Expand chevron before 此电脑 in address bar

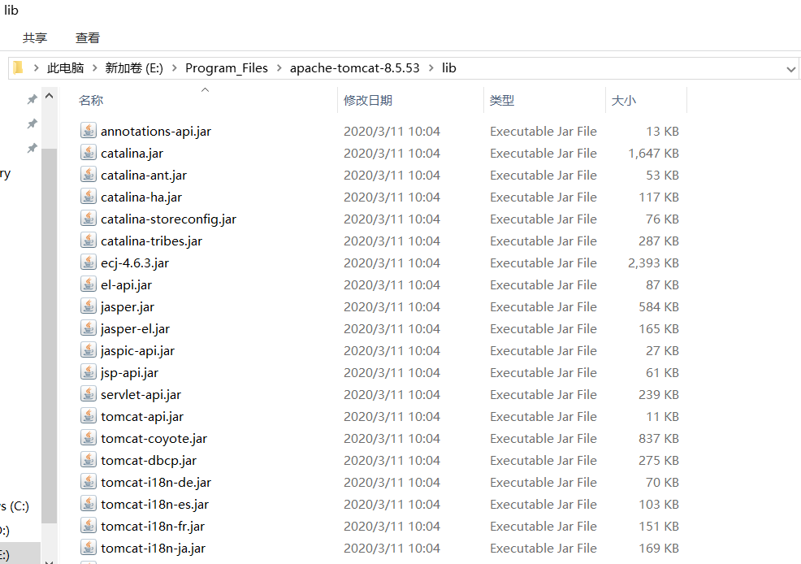(x=37, y=68)
